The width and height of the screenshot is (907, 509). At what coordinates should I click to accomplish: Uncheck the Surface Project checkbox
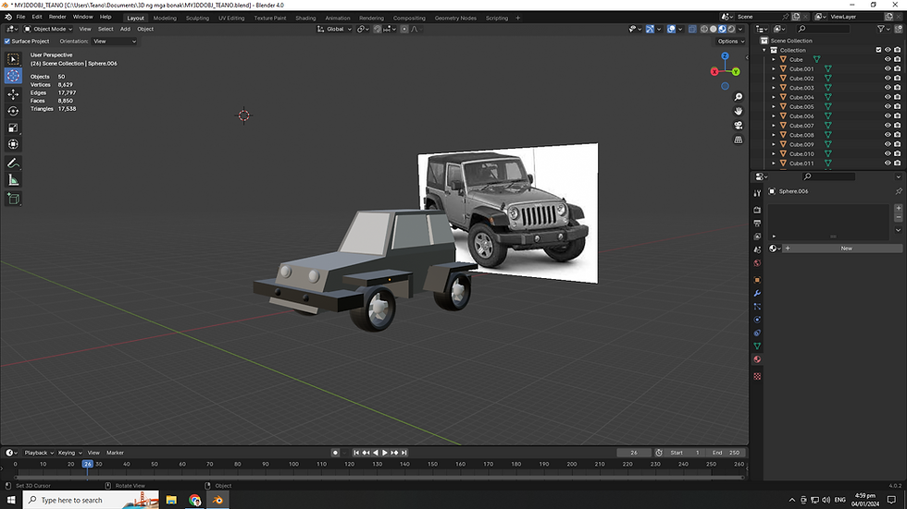[7, 42]
